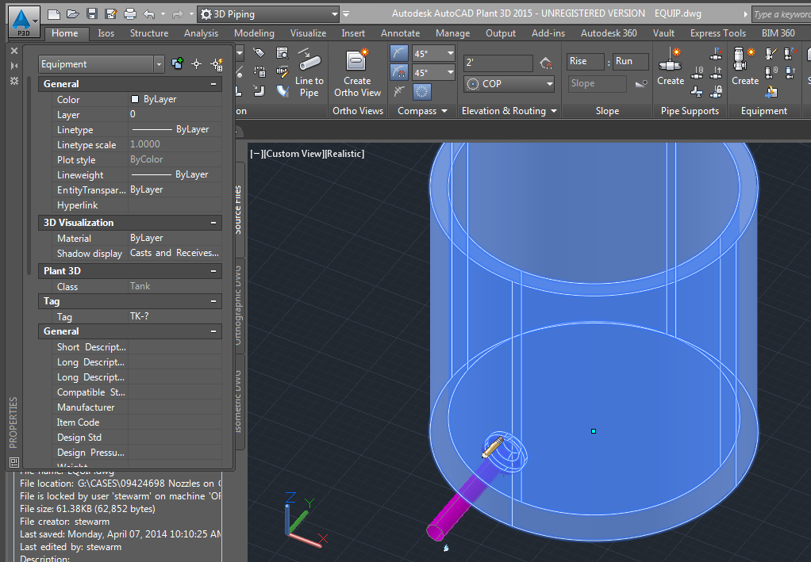Click the ByLayer color swatch
The image size is (811, 562).
tap(135, 100)
